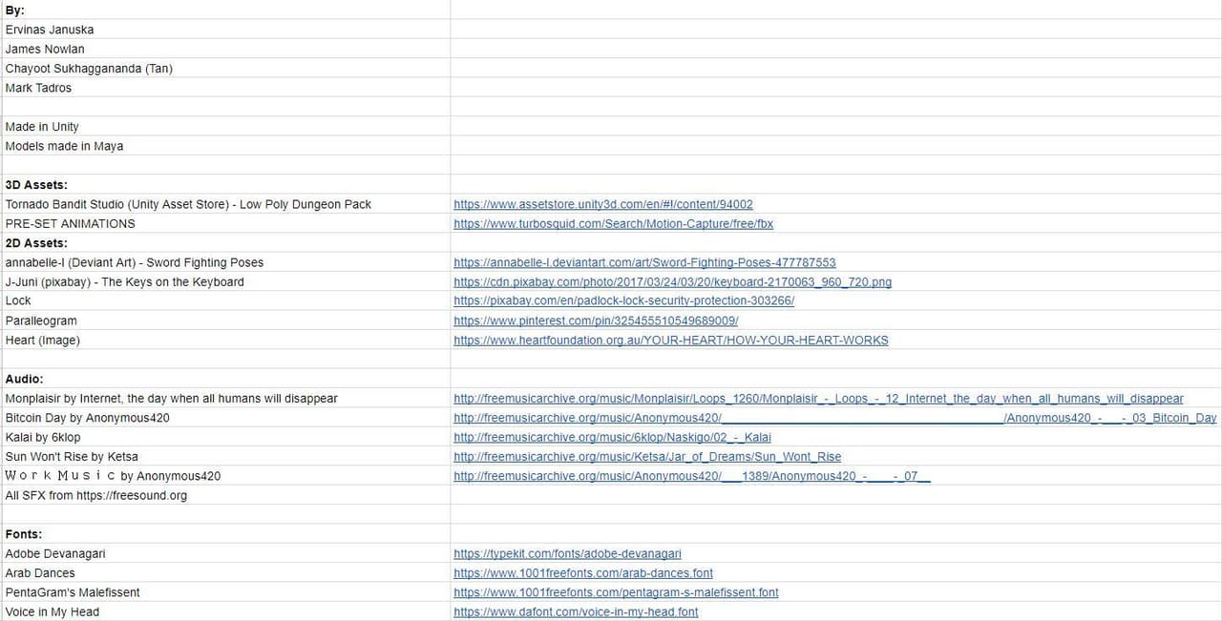
Task: Select the 'By:' header cell
Action: point(225,10)
